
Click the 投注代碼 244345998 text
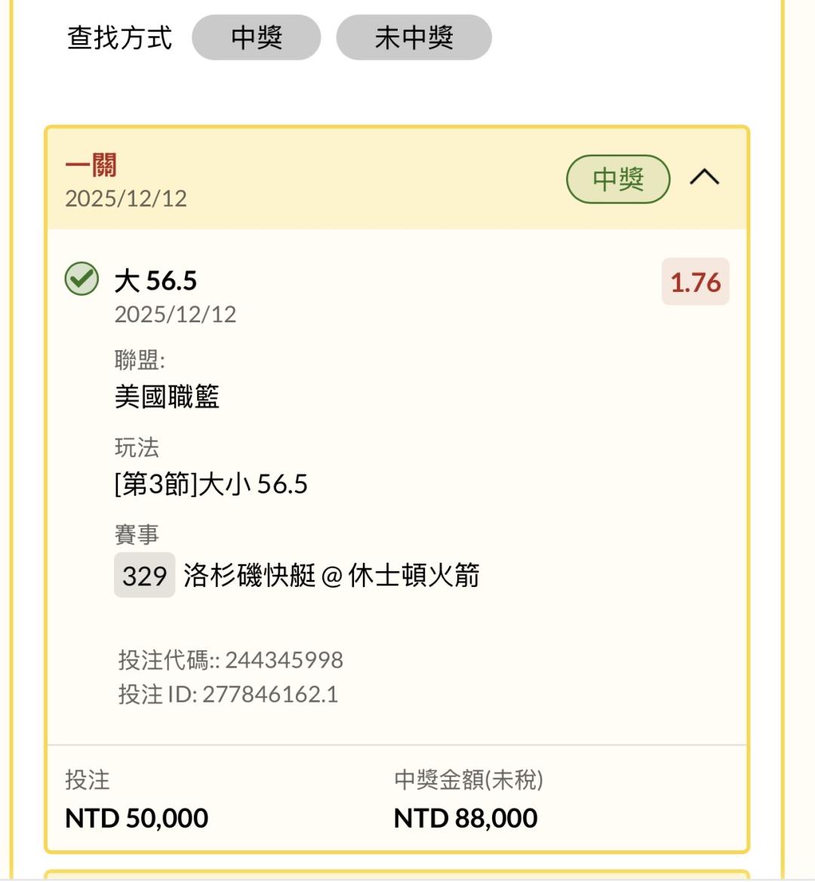tap(230, 660)
